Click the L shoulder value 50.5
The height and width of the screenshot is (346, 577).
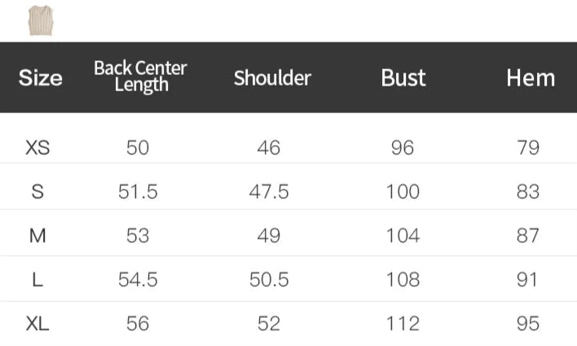[x=269, y=280]
